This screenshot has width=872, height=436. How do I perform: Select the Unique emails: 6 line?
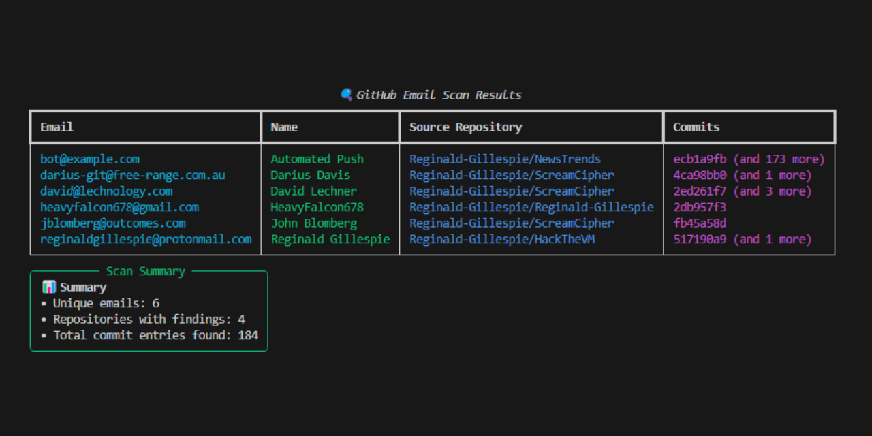pos(100,303)
